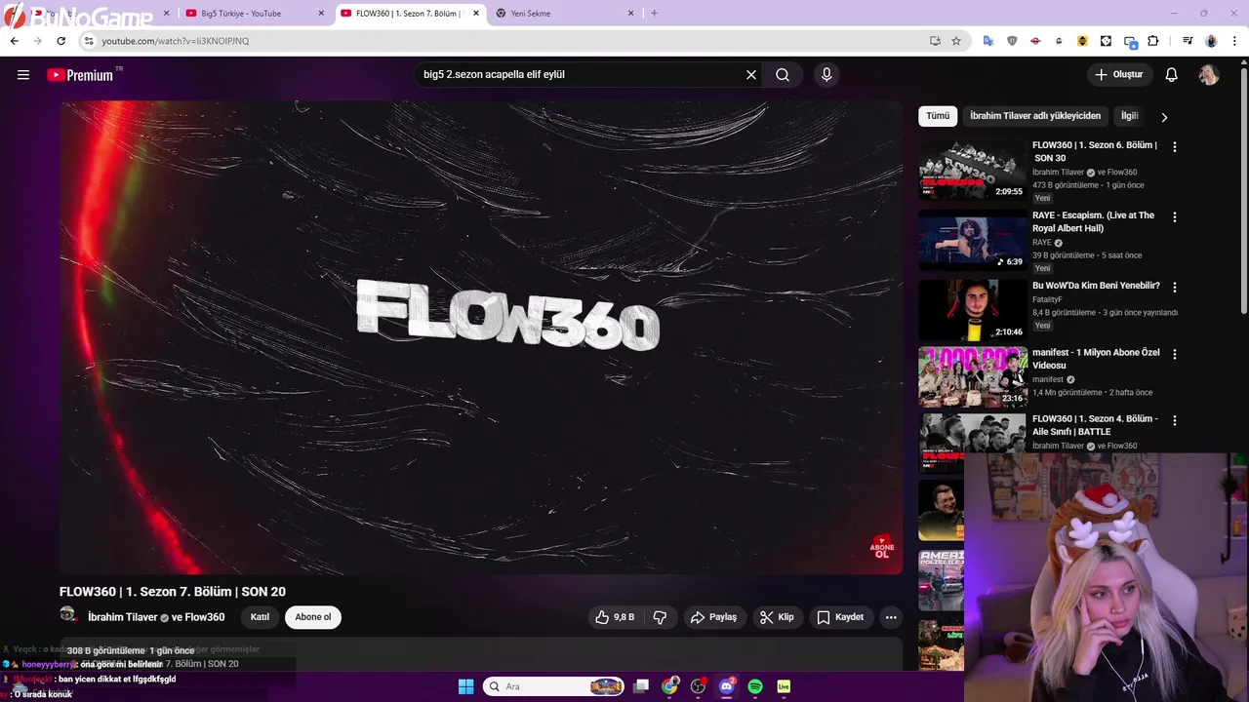Open the Flow360 channel link under the title
This screenshot has width=1249, height=702.
(204, 617)
